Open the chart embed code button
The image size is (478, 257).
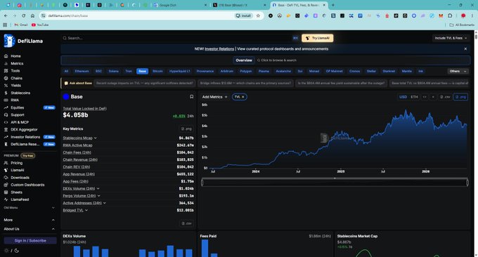pos(425,97)
